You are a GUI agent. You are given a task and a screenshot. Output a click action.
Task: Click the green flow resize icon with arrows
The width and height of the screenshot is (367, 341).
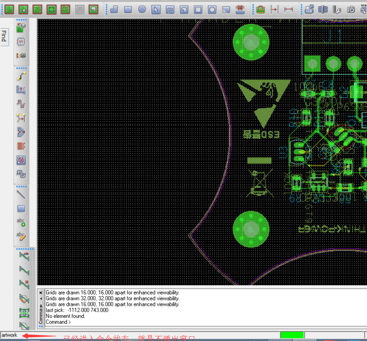(x=24, y=313)
